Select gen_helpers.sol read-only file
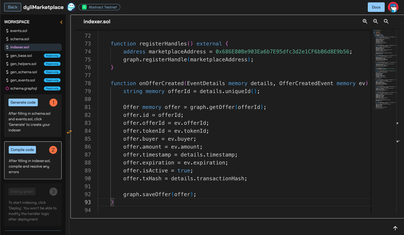This screenshot has width=404, height=235. click(x=23, y=64)
